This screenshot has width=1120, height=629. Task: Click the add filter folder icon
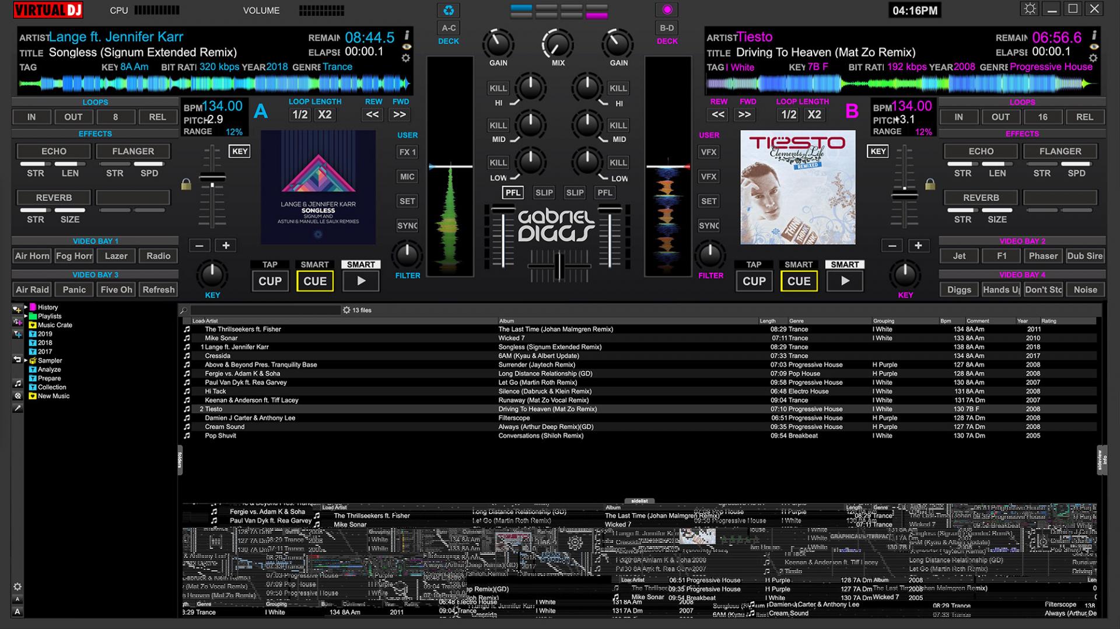(17, 335)
